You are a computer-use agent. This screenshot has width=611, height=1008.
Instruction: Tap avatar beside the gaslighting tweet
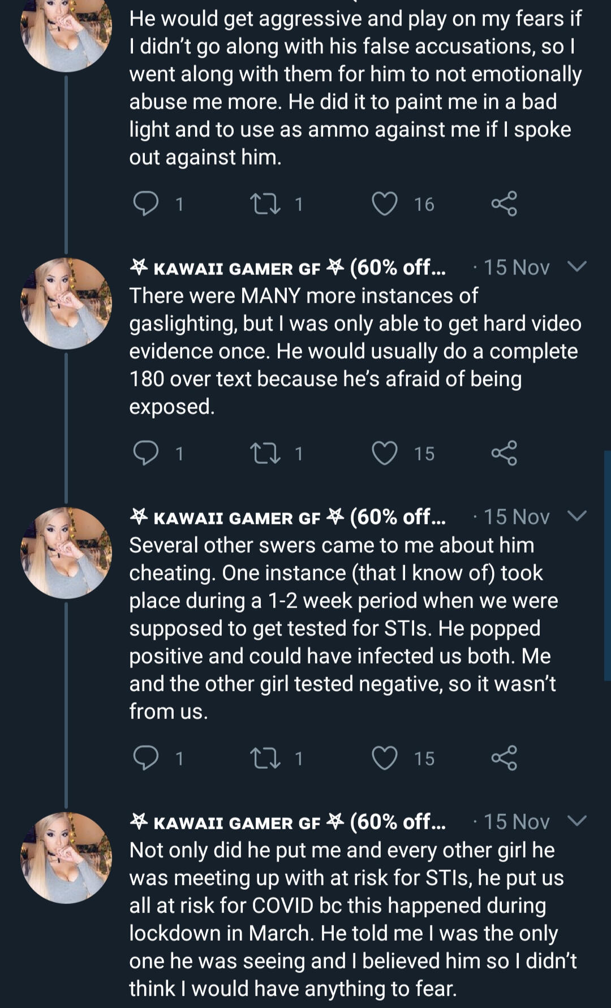[66, 303]
